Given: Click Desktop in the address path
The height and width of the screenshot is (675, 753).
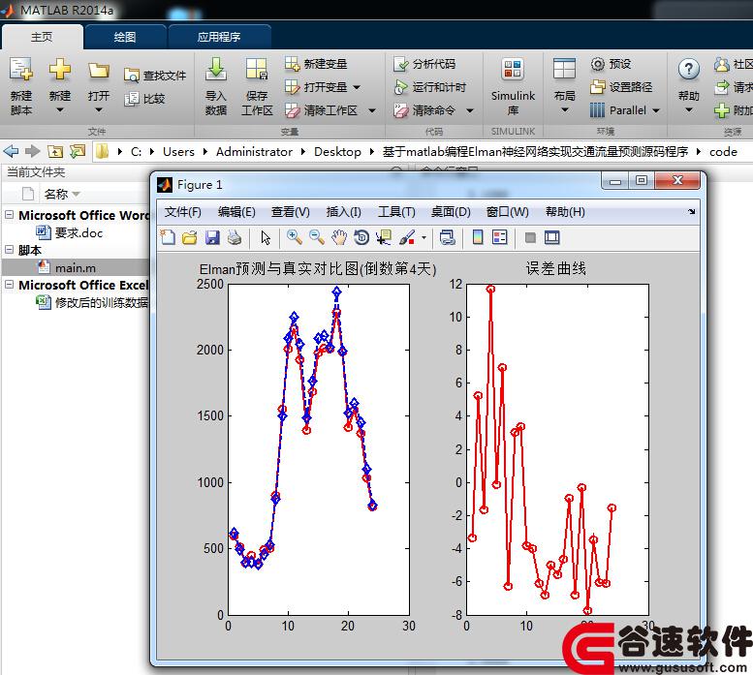Looking at the screenshot, I should 337,152.
